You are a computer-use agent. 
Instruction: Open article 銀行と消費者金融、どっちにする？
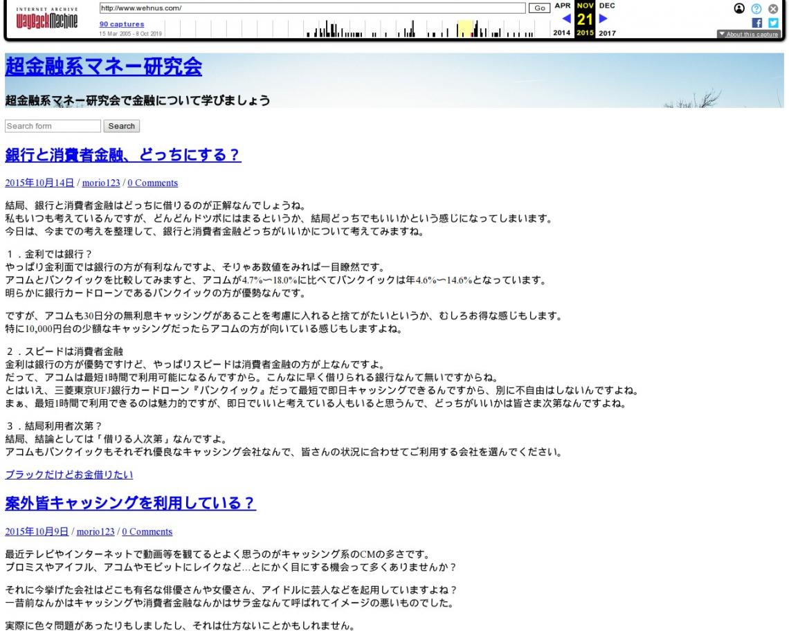(123, 154)
